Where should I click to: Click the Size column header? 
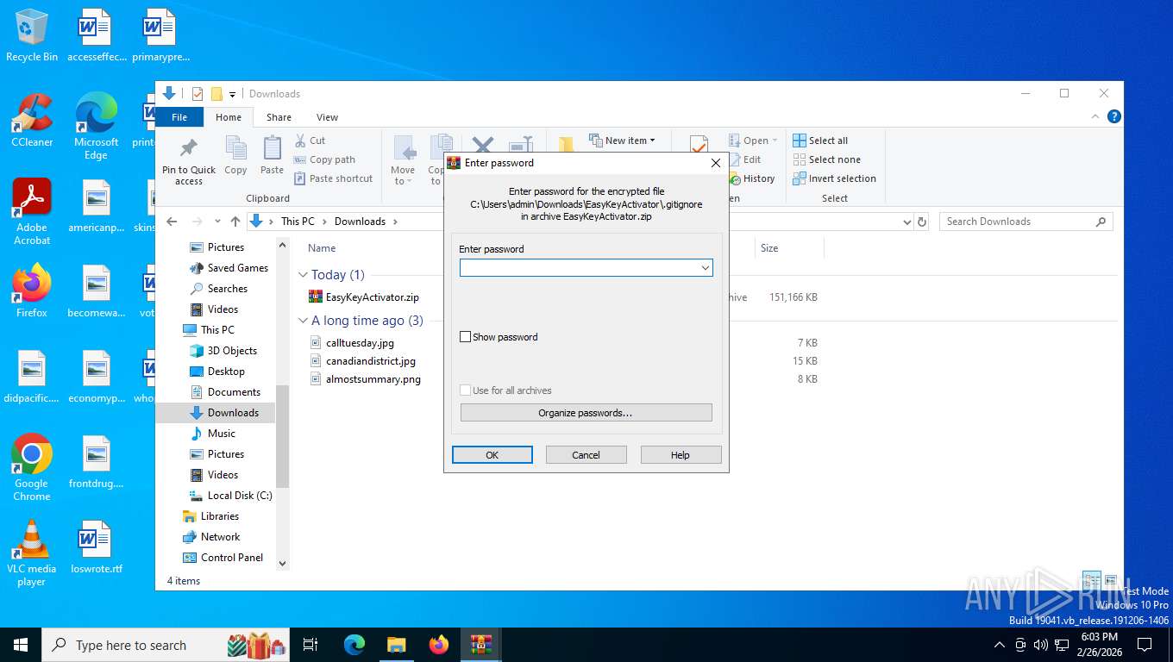pyautogui.click(x=769, y=248)
